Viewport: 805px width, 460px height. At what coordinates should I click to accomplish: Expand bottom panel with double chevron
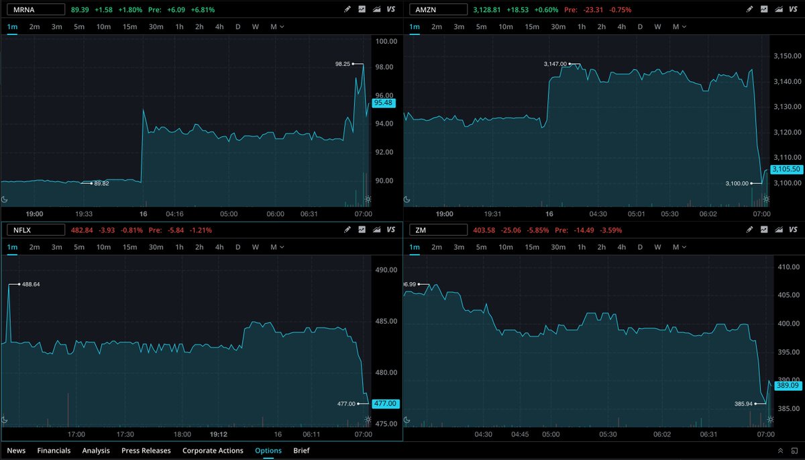(780, 451)
